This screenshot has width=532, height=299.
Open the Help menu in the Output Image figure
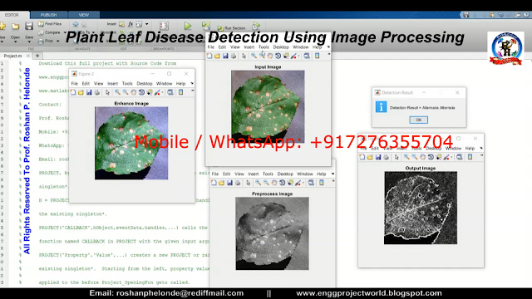[470, 148]
